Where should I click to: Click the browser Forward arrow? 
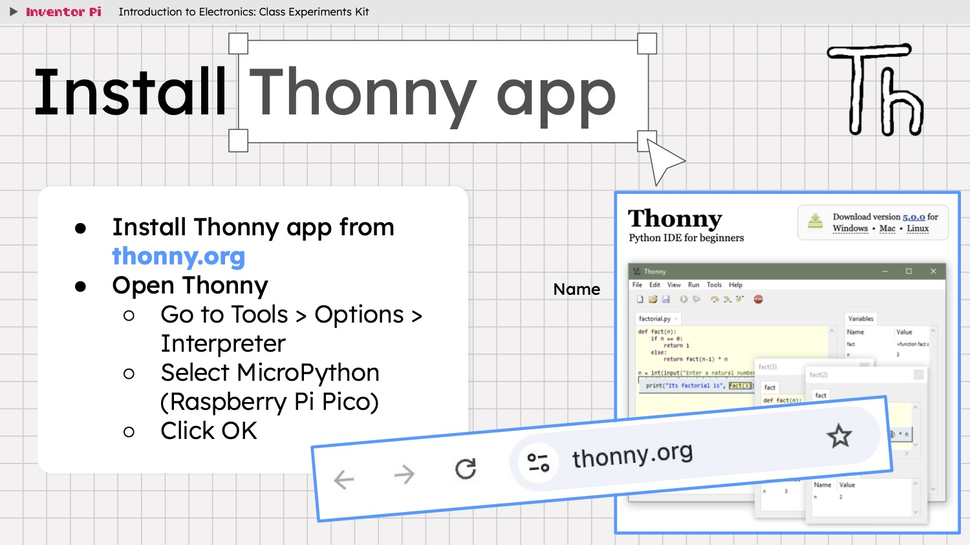[405, 475]
